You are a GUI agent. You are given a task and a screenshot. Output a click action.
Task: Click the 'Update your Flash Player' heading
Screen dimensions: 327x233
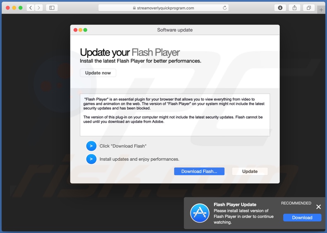130,53
